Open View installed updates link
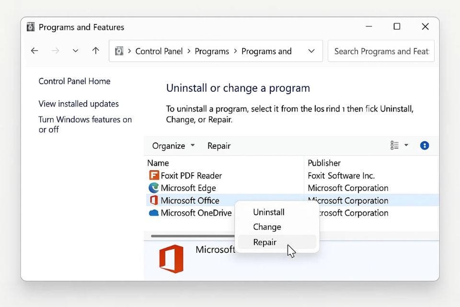The height and width of the screenshot is (307, 460). (x=79, y=104)
